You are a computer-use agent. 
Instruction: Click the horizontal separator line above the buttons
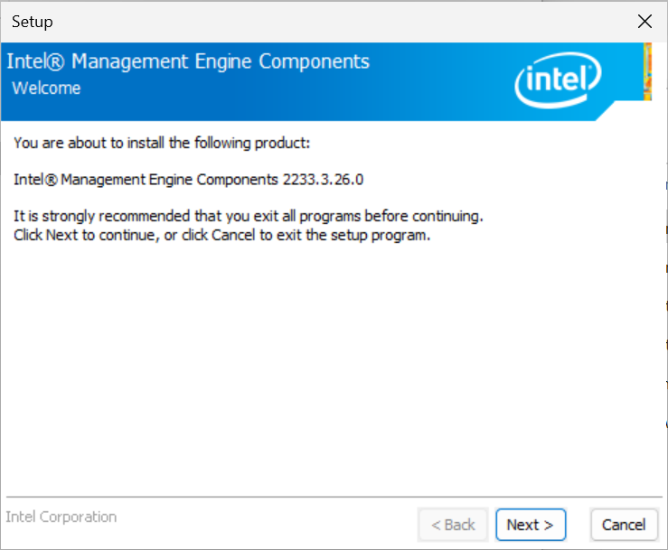click(x=334, y=497)
